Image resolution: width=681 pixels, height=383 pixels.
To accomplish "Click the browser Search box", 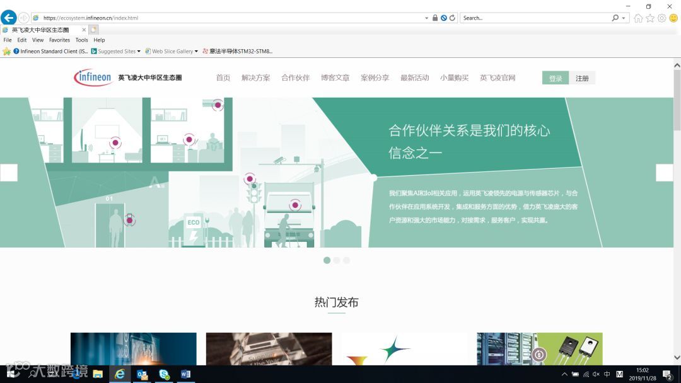I will pyautogui.click(x=534, y=18).
